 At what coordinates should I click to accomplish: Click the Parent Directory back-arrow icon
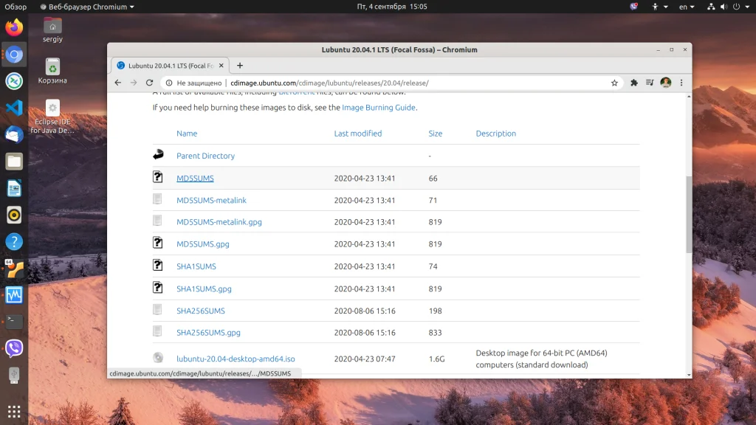coord(158,155)
